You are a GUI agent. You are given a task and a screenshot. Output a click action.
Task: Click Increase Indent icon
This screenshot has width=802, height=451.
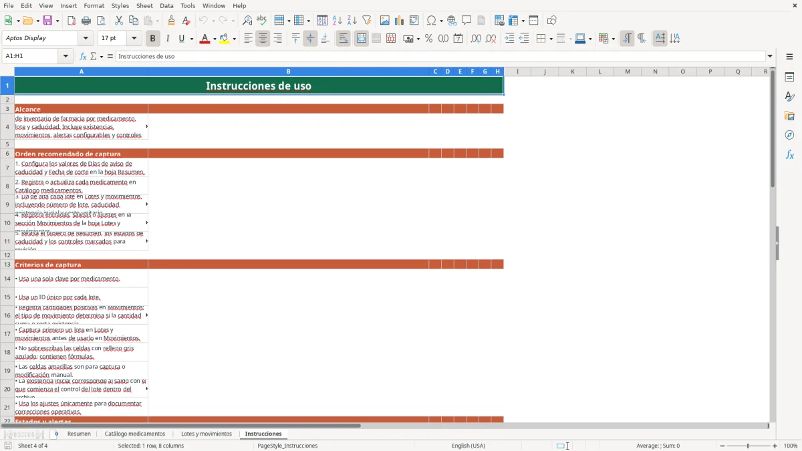click(x=509, y=39)
